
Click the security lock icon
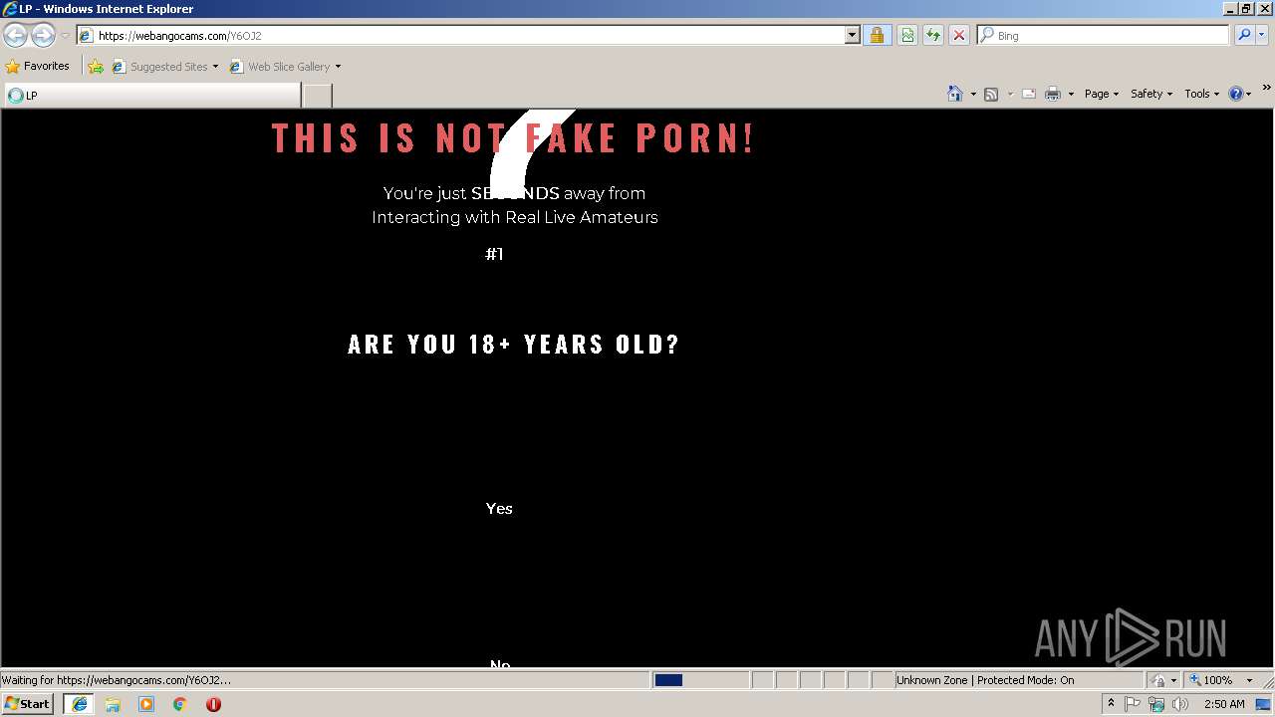tap(877, 36)
